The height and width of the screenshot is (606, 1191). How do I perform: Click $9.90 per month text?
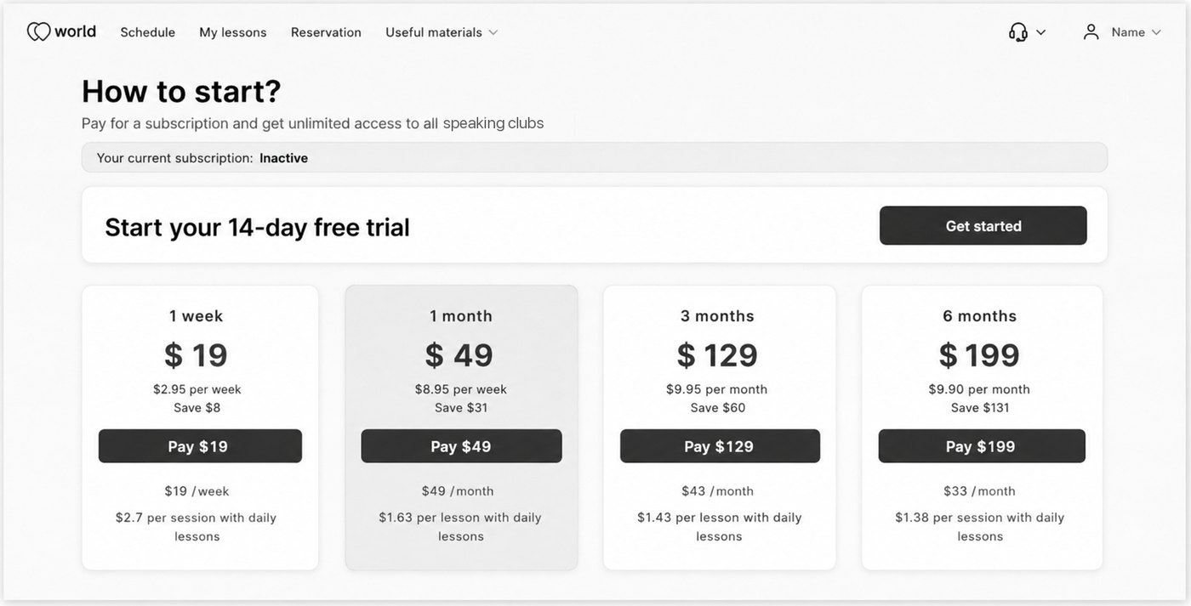coord(979,389)
